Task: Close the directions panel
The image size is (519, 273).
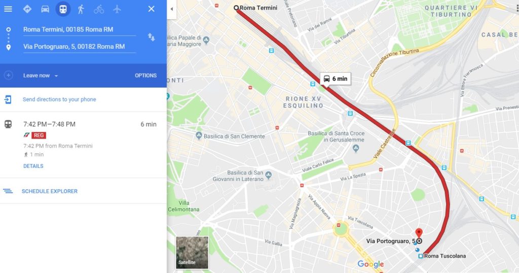Action: coord(151,9)
